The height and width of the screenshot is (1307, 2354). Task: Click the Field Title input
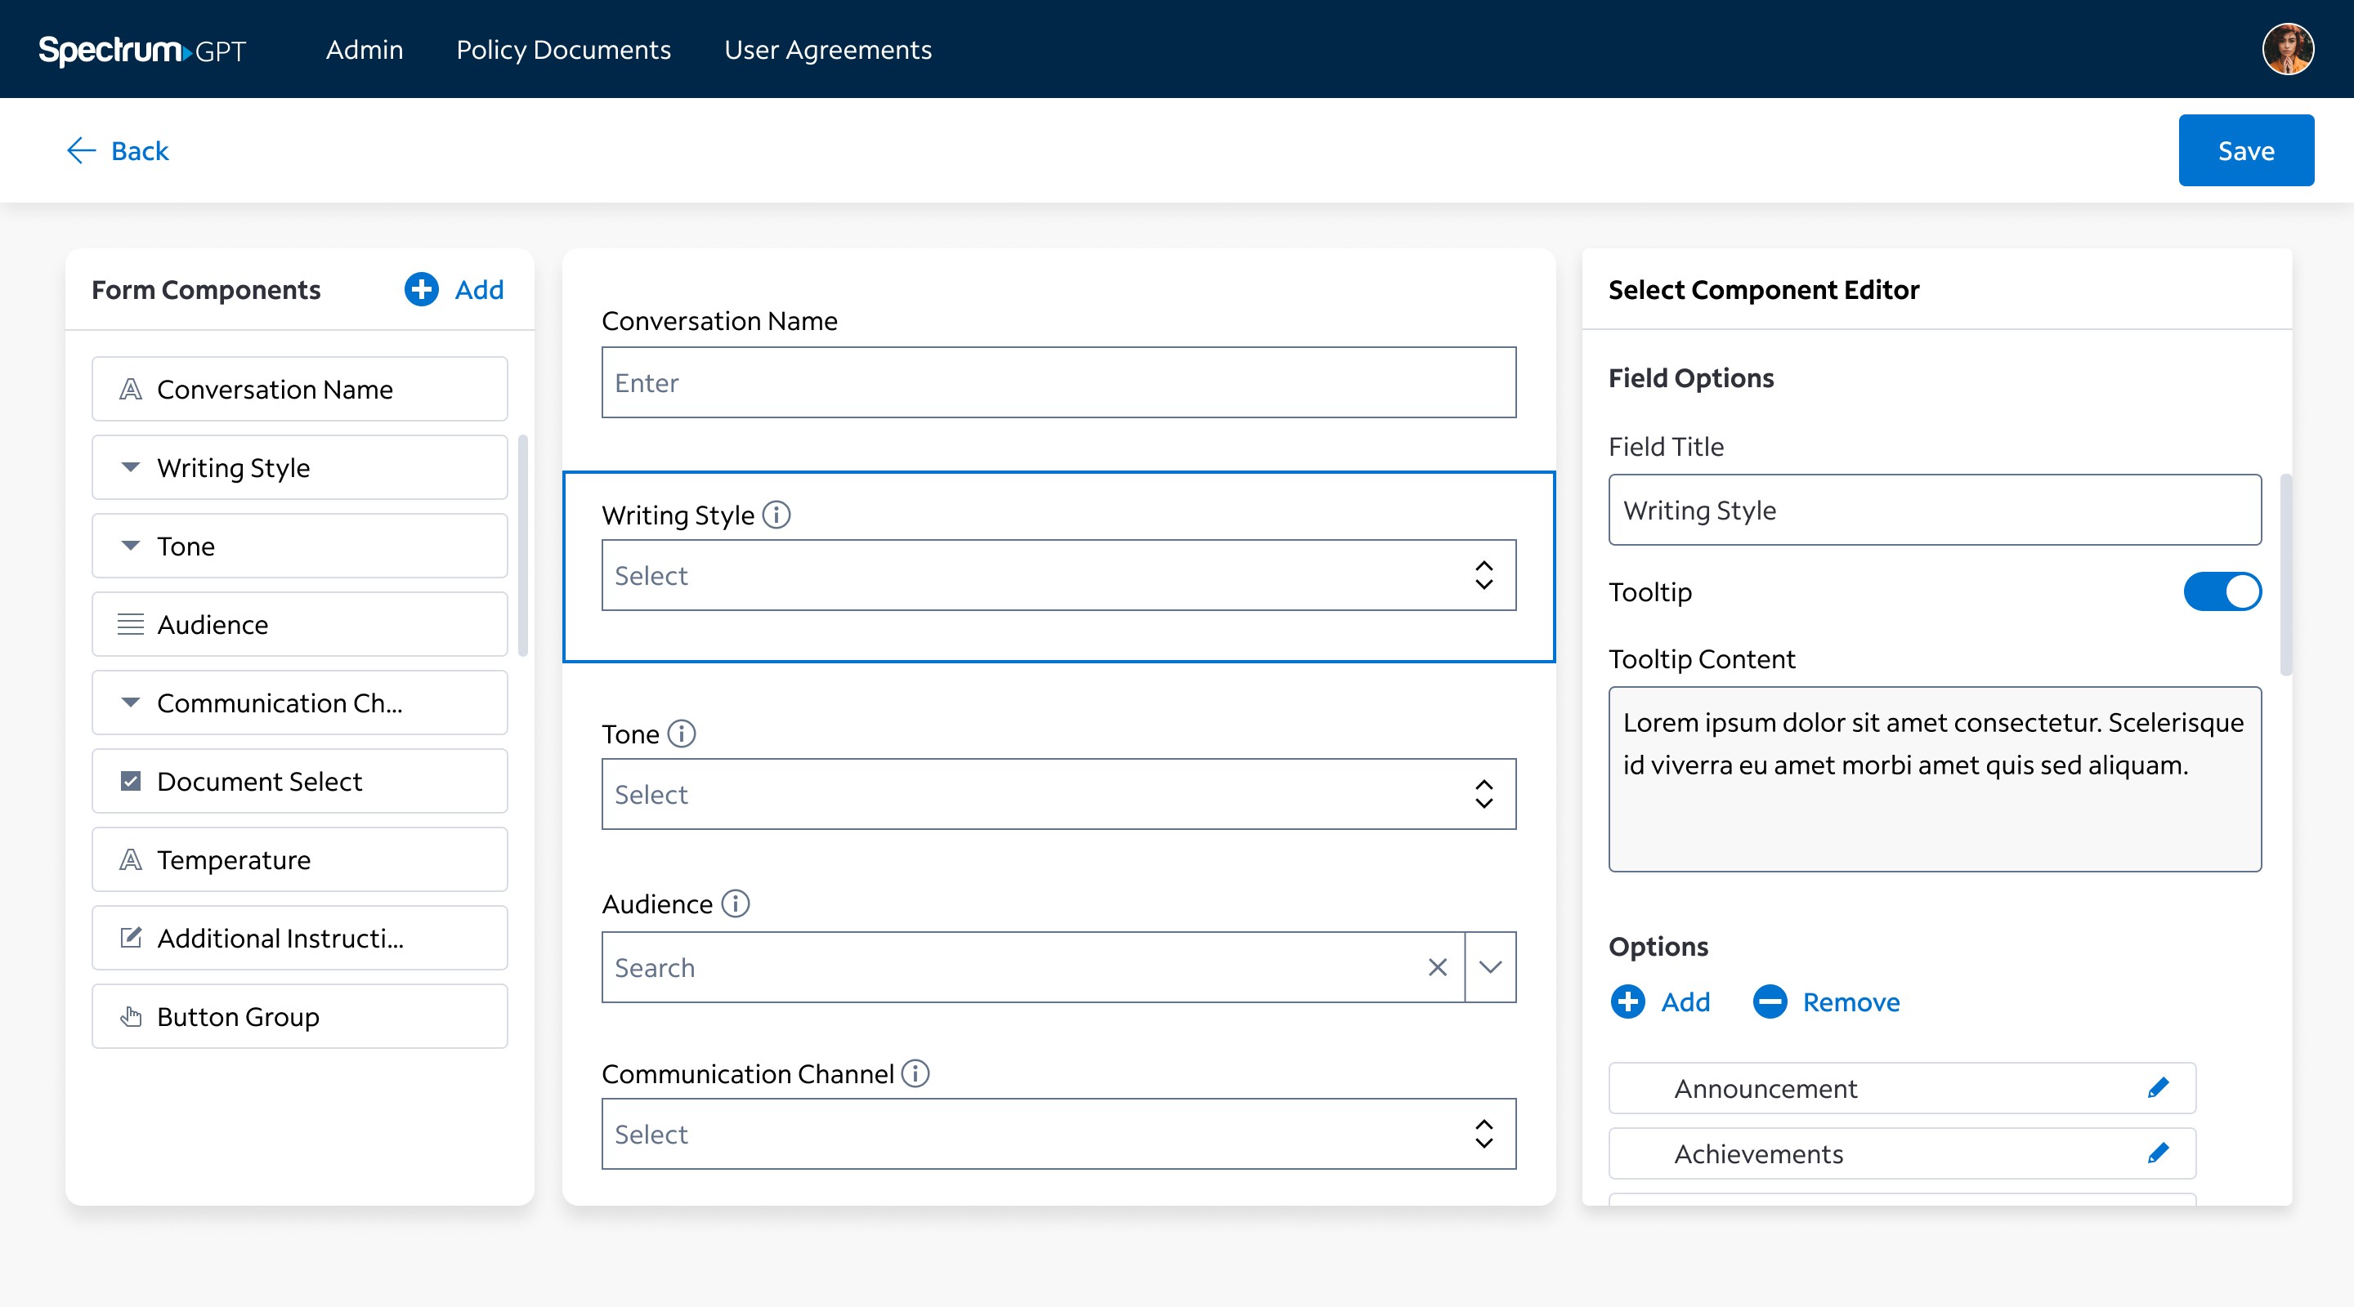pyautogui.click(x=1934, y=510)
